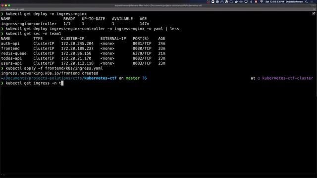The image size is (317, 178).
Task: Click cluster IP 172.20.86.156
Action: point(76,53)
